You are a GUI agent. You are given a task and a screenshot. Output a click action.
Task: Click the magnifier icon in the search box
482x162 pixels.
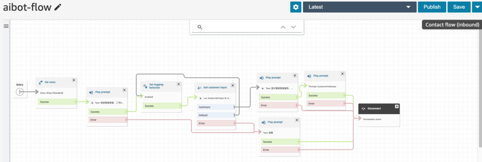pyautogui.click(x=199, y=27)
